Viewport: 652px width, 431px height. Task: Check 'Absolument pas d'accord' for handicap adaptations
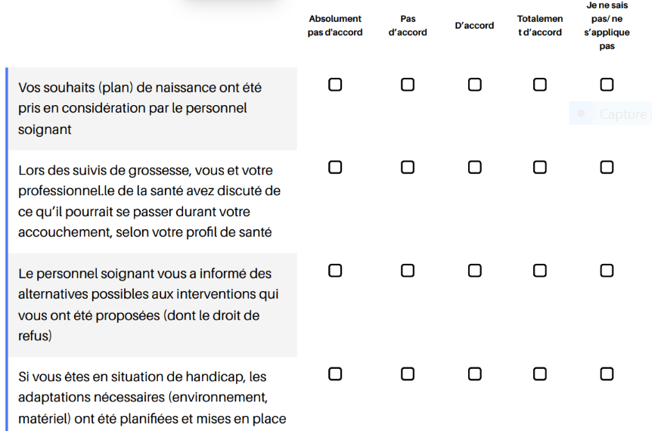(335, 374)
